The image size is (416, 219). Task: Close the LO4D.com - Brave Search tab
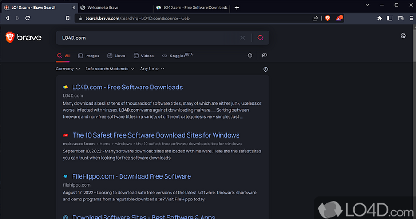click(74, 8)
